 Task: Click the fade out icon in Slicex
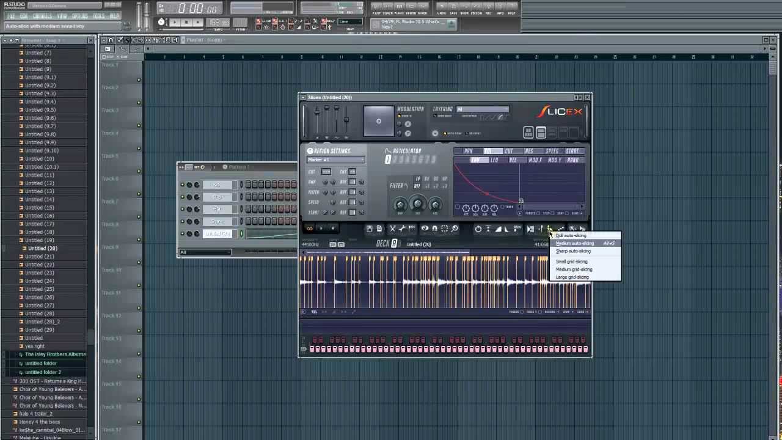tap(506, 229)
